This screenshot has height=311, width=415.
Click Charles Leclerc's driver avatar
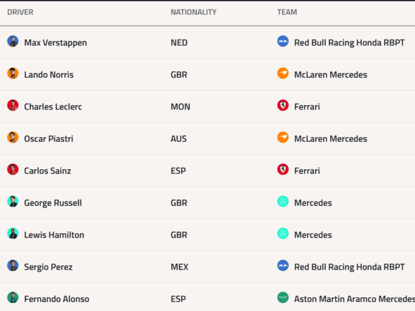13,105
